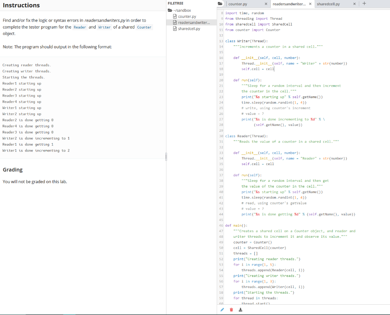Open the file browser folder icon above the tabs
390x315 pixels.
click(x=220, y=4)
